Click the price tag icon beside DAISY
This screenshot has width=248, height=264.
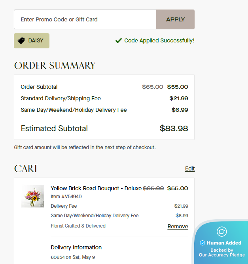(21, 41)
